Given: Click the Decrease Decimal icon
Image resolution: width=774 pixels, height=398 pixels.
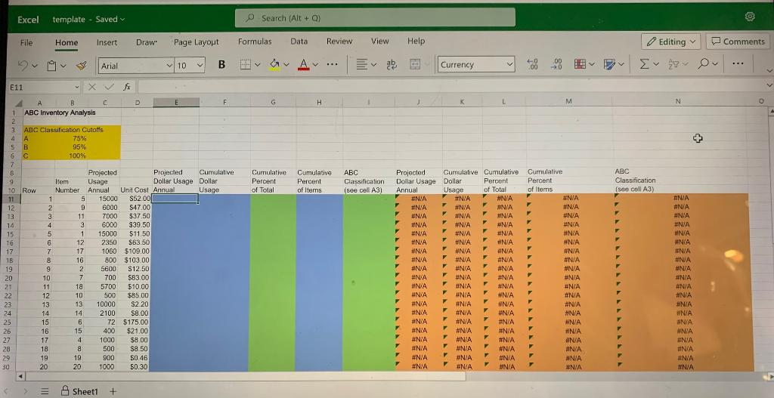Looking at the screenshot, I should click(532, 64).
